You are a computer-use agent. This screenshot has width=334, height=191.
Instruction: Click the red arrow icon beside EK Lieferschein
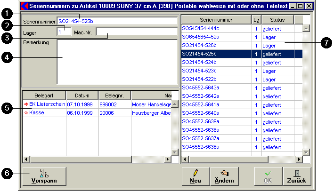coord(26,104)
